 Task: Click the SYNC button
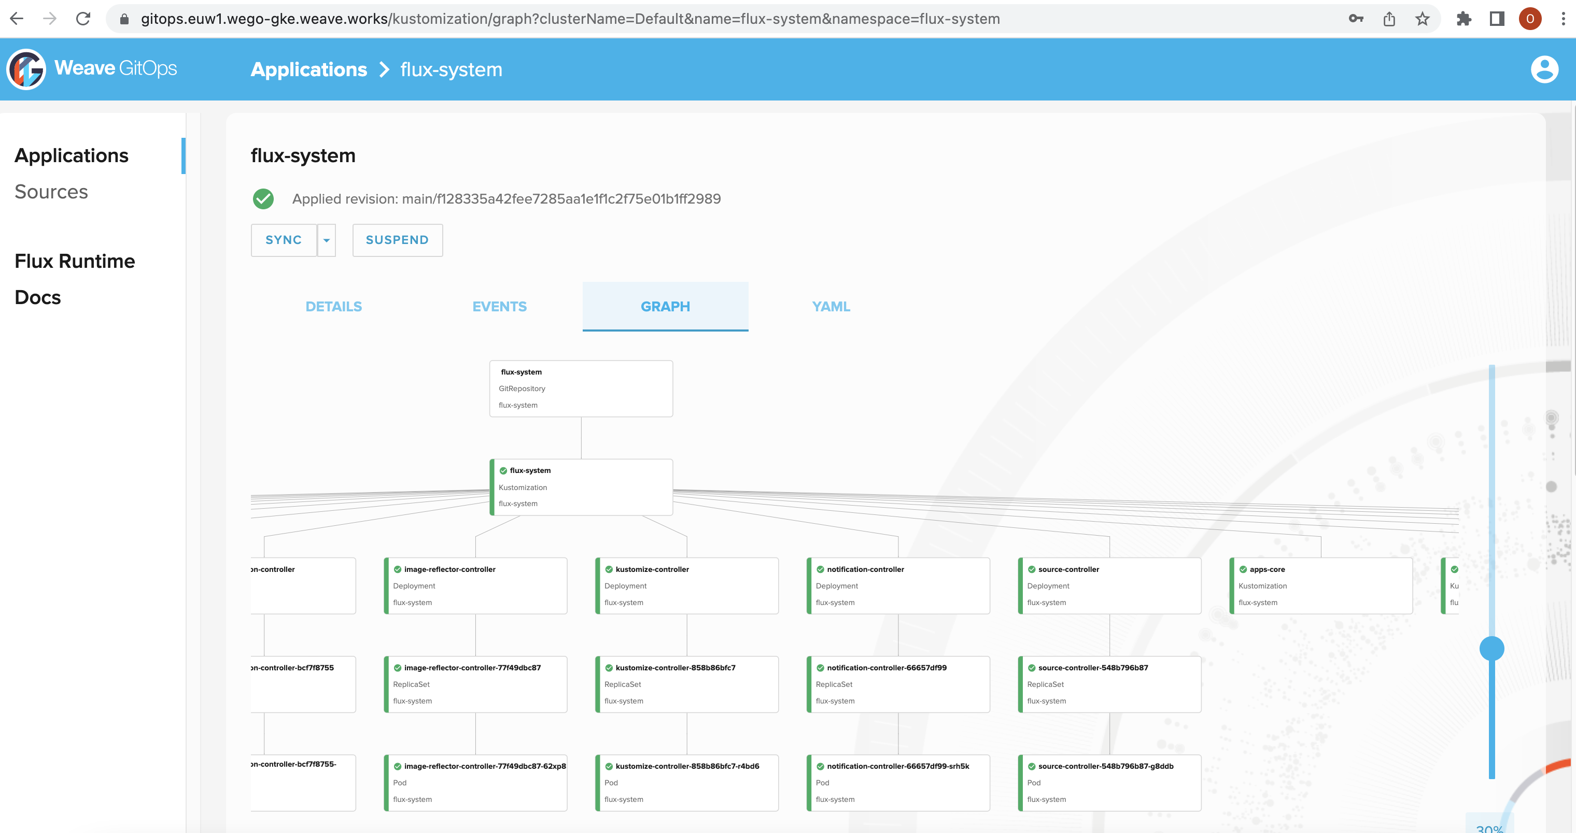pyautogui.click(x=283, y=239)
